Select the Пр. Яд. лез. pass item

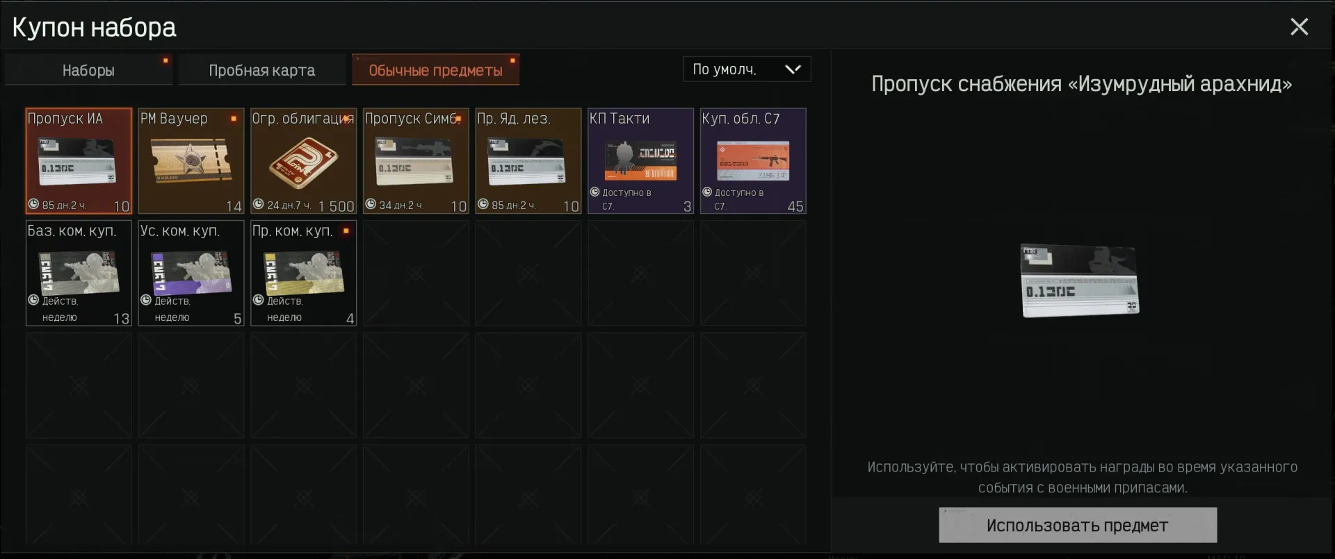pyautogui.click(x=528, y=161)
